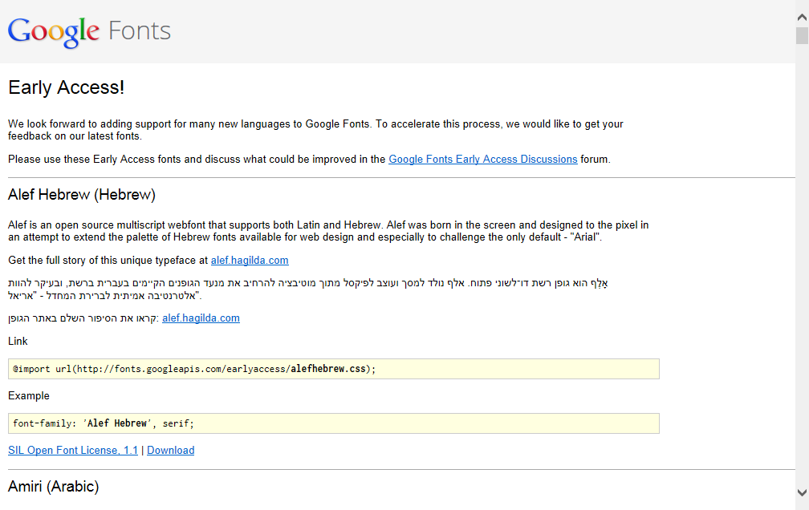Click alefhebrew.css bold text in import code
This screenshot has width=809, height=510.
tap(328, 369)
